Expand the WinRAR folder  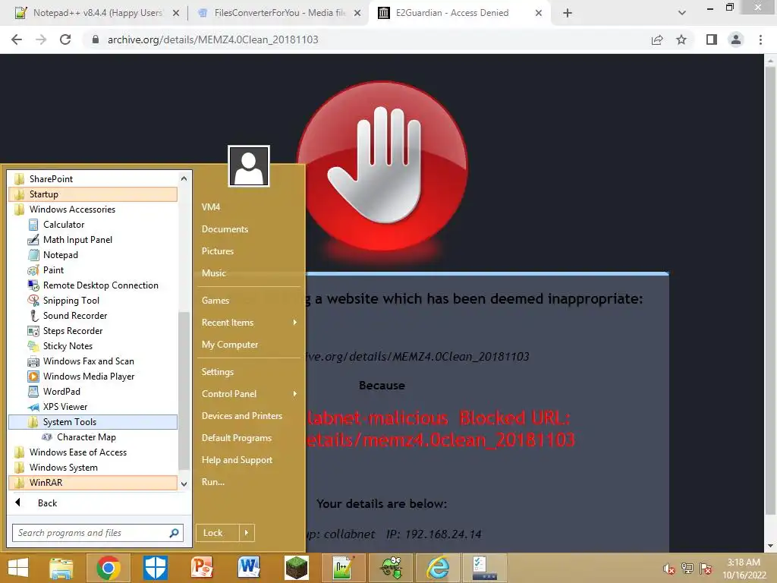pos(93,483)
